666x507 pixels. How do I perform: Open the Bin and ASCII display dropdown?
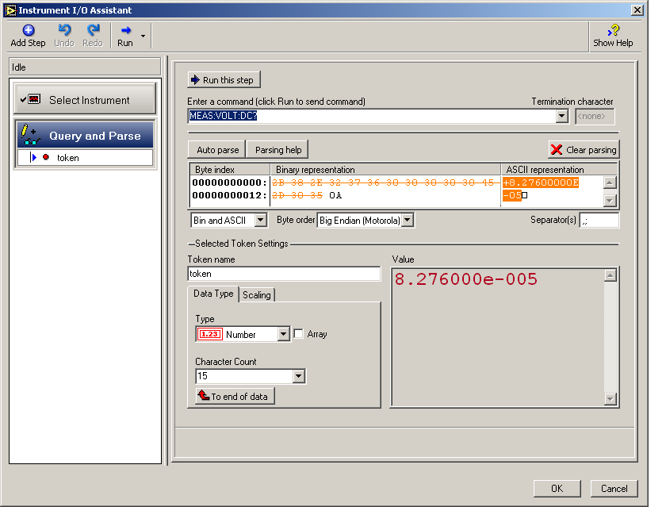(x=260, y=220)
